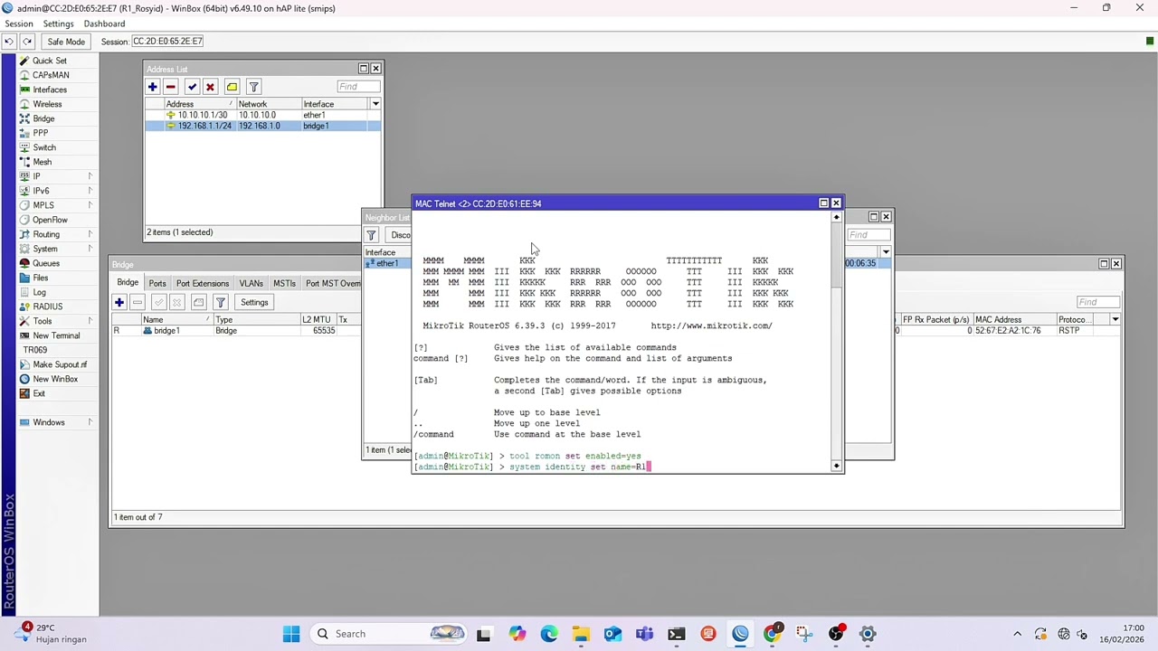Open the Windows Start menu
1158x651 pixels.
point(291,634)
